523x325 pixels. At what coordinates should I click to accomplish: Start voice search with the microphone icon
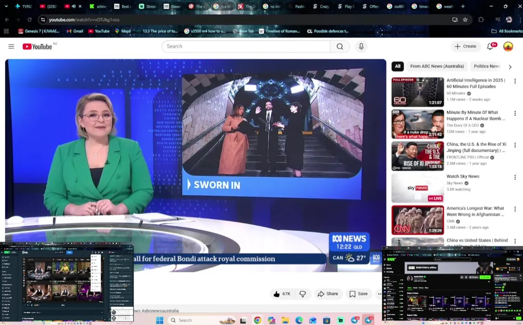[361, 46]
